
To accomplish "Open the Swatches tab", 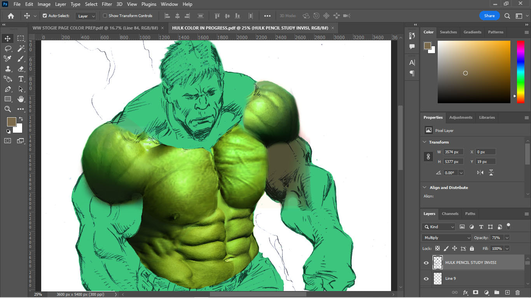I will (x=448, y=32).
